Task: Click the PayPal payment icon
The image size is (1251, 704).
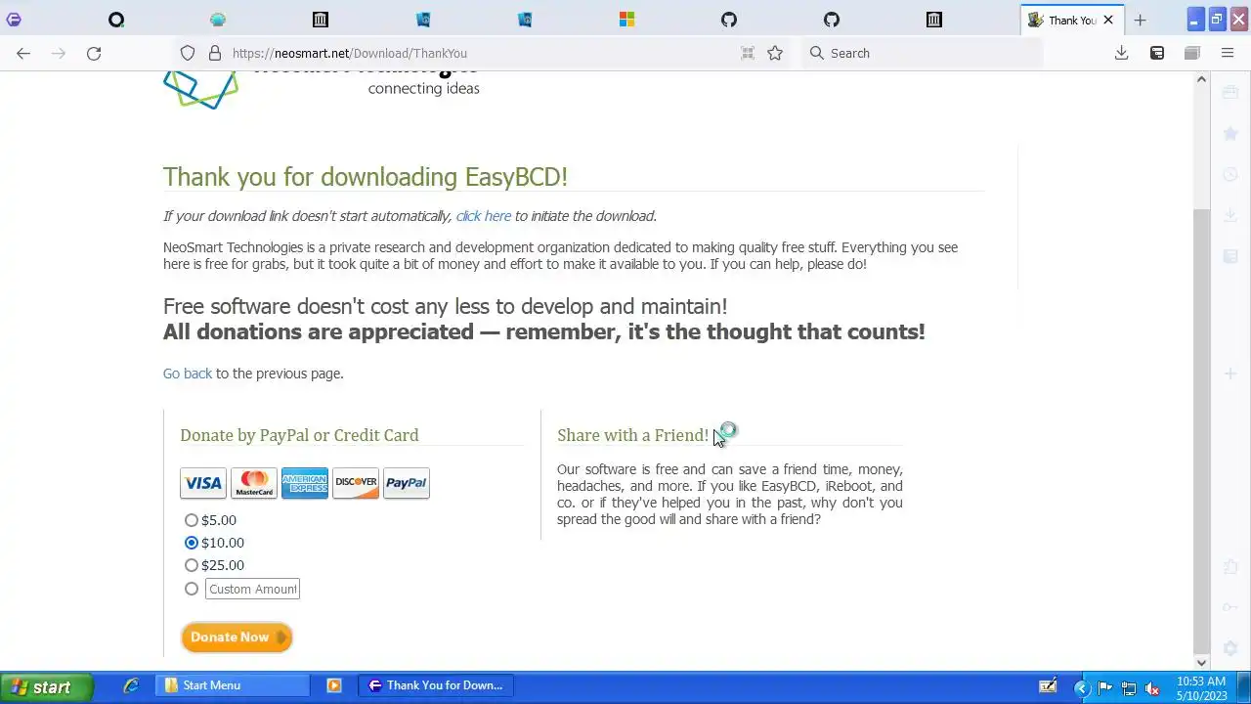Action: 407,483
